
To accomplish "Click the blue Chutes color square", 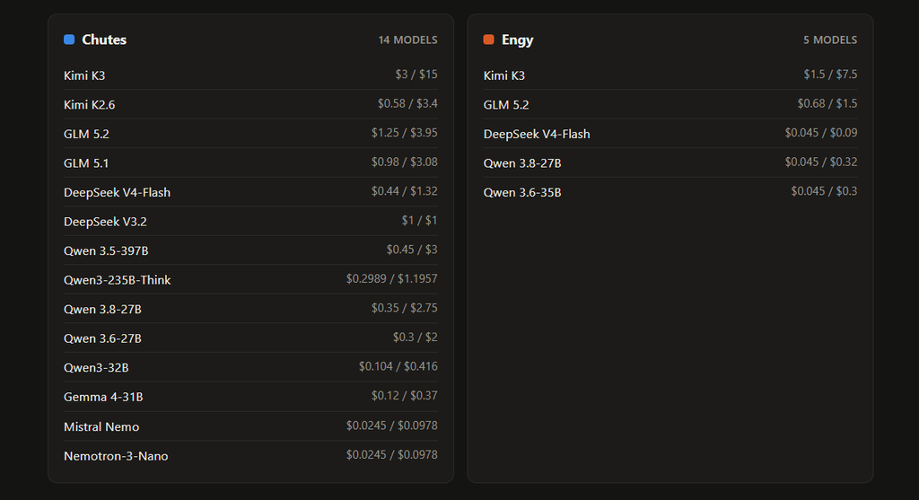I will coord(69,39).
